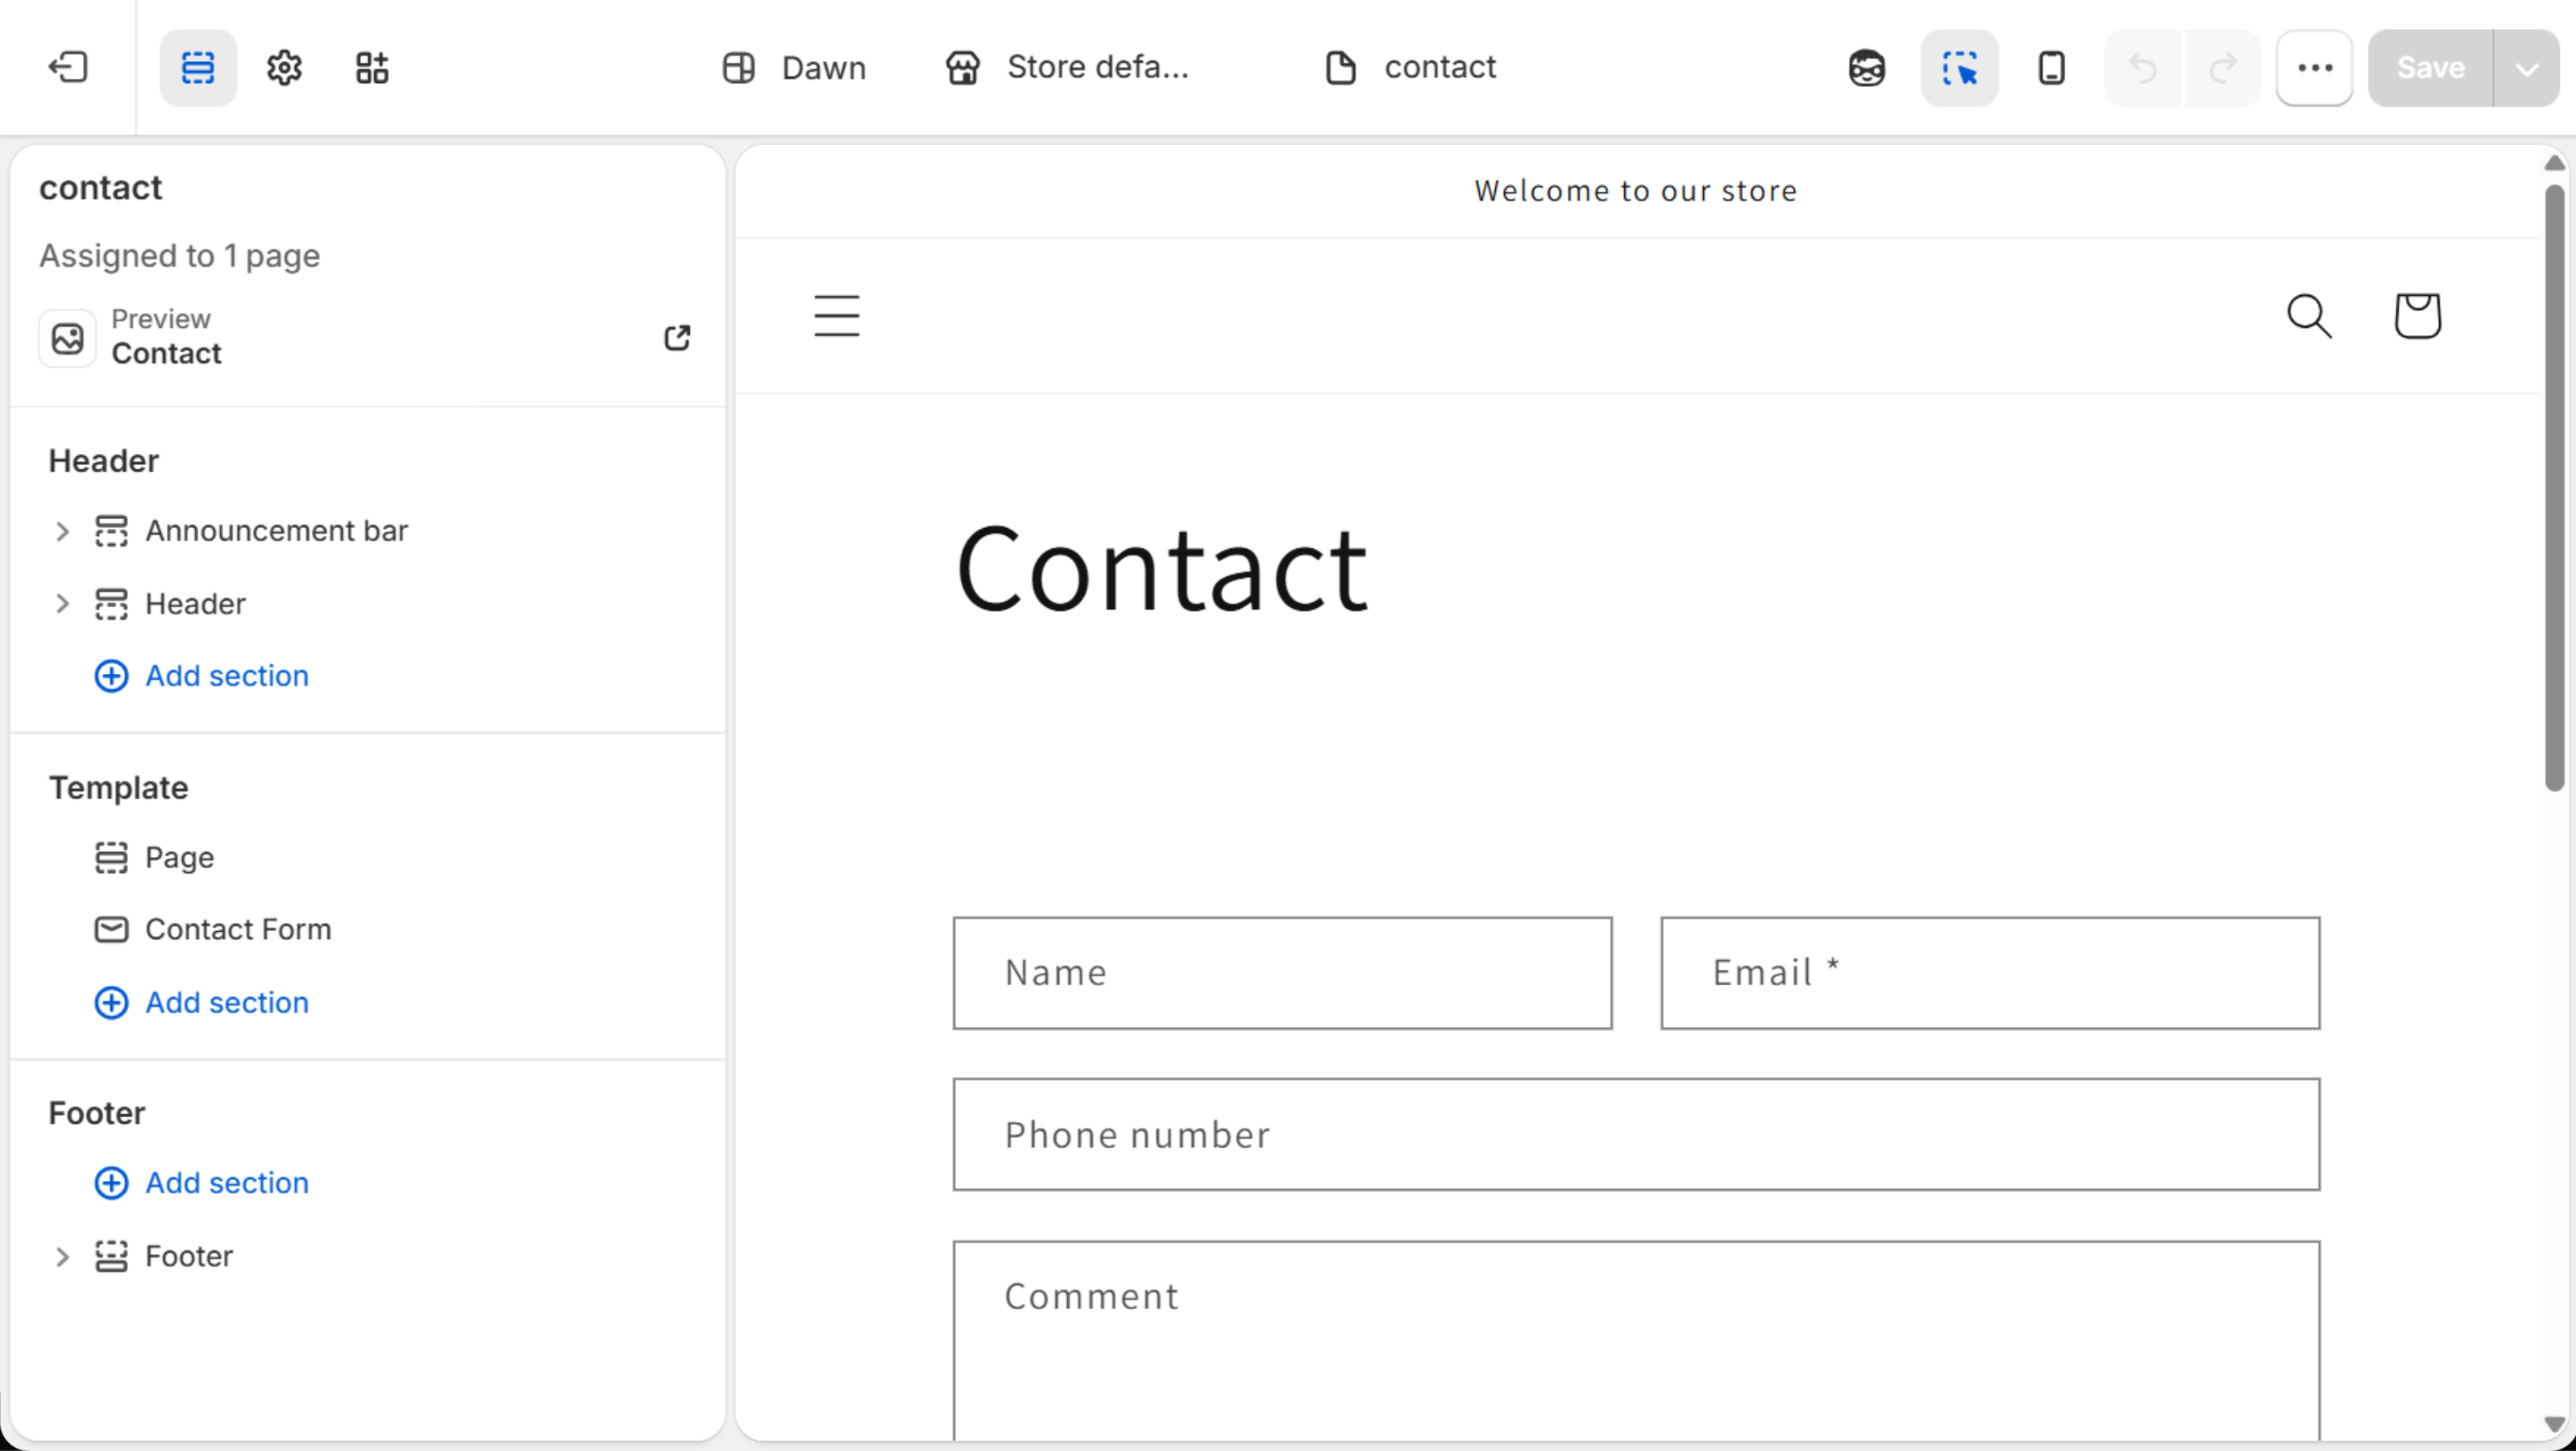The width and height of the screenshot is (2576, 1451).
Task: Click the Preview Contact image icon
Action: click(68, 338)
